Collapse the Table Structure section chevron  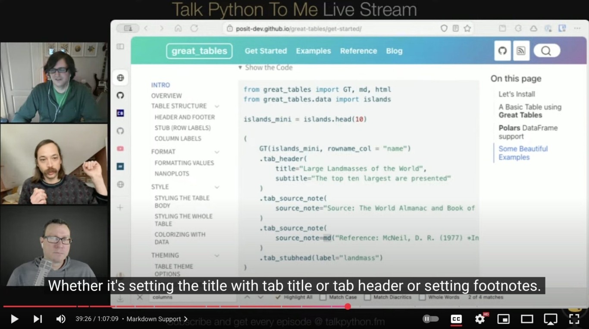point(217,106)
